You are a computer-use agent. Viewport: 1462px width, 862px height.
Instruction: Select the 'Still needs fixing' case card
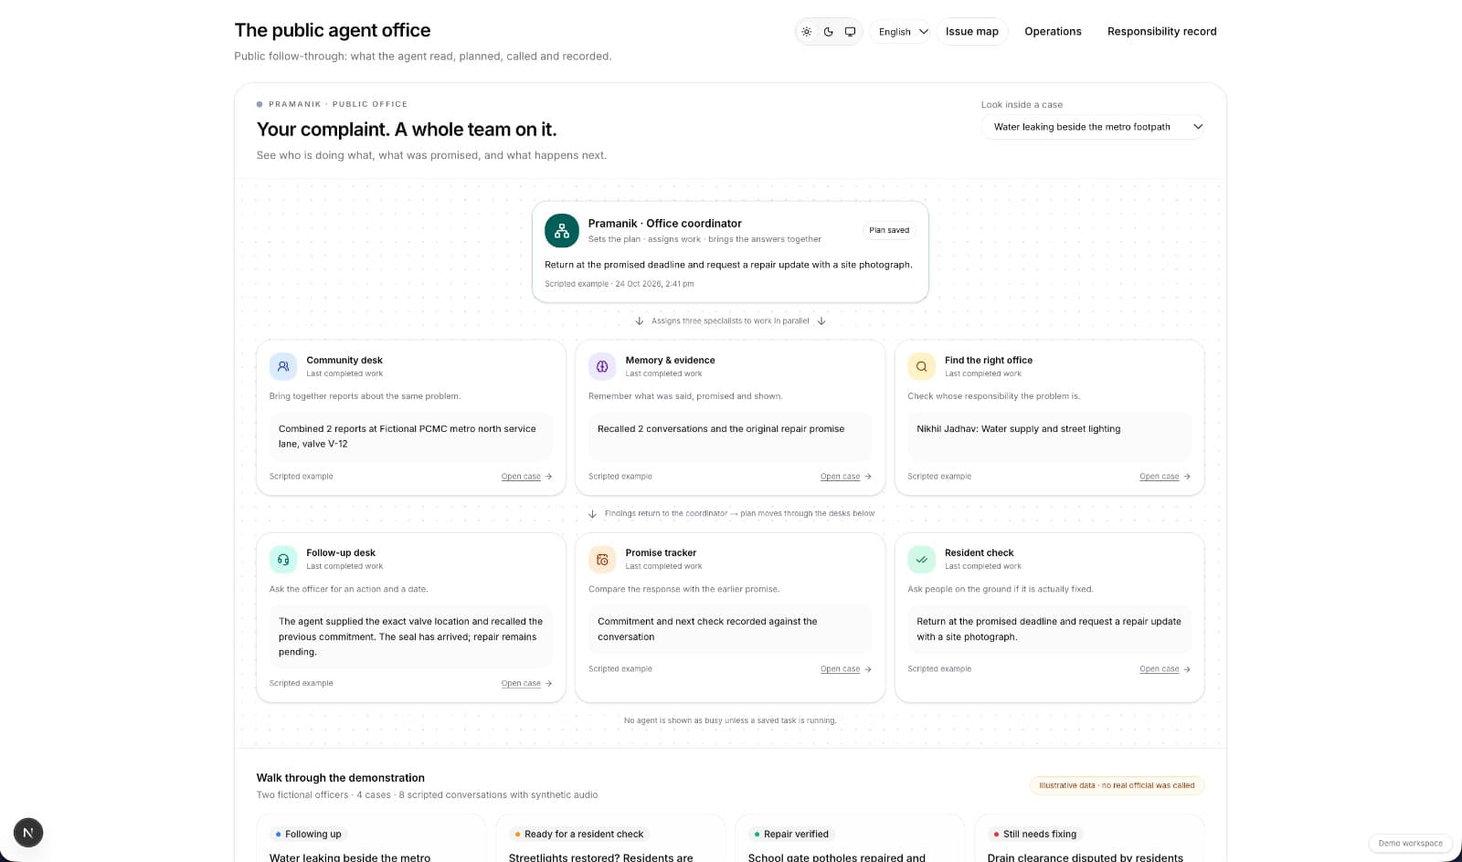pyautogui.click(x=1089, y=838)
